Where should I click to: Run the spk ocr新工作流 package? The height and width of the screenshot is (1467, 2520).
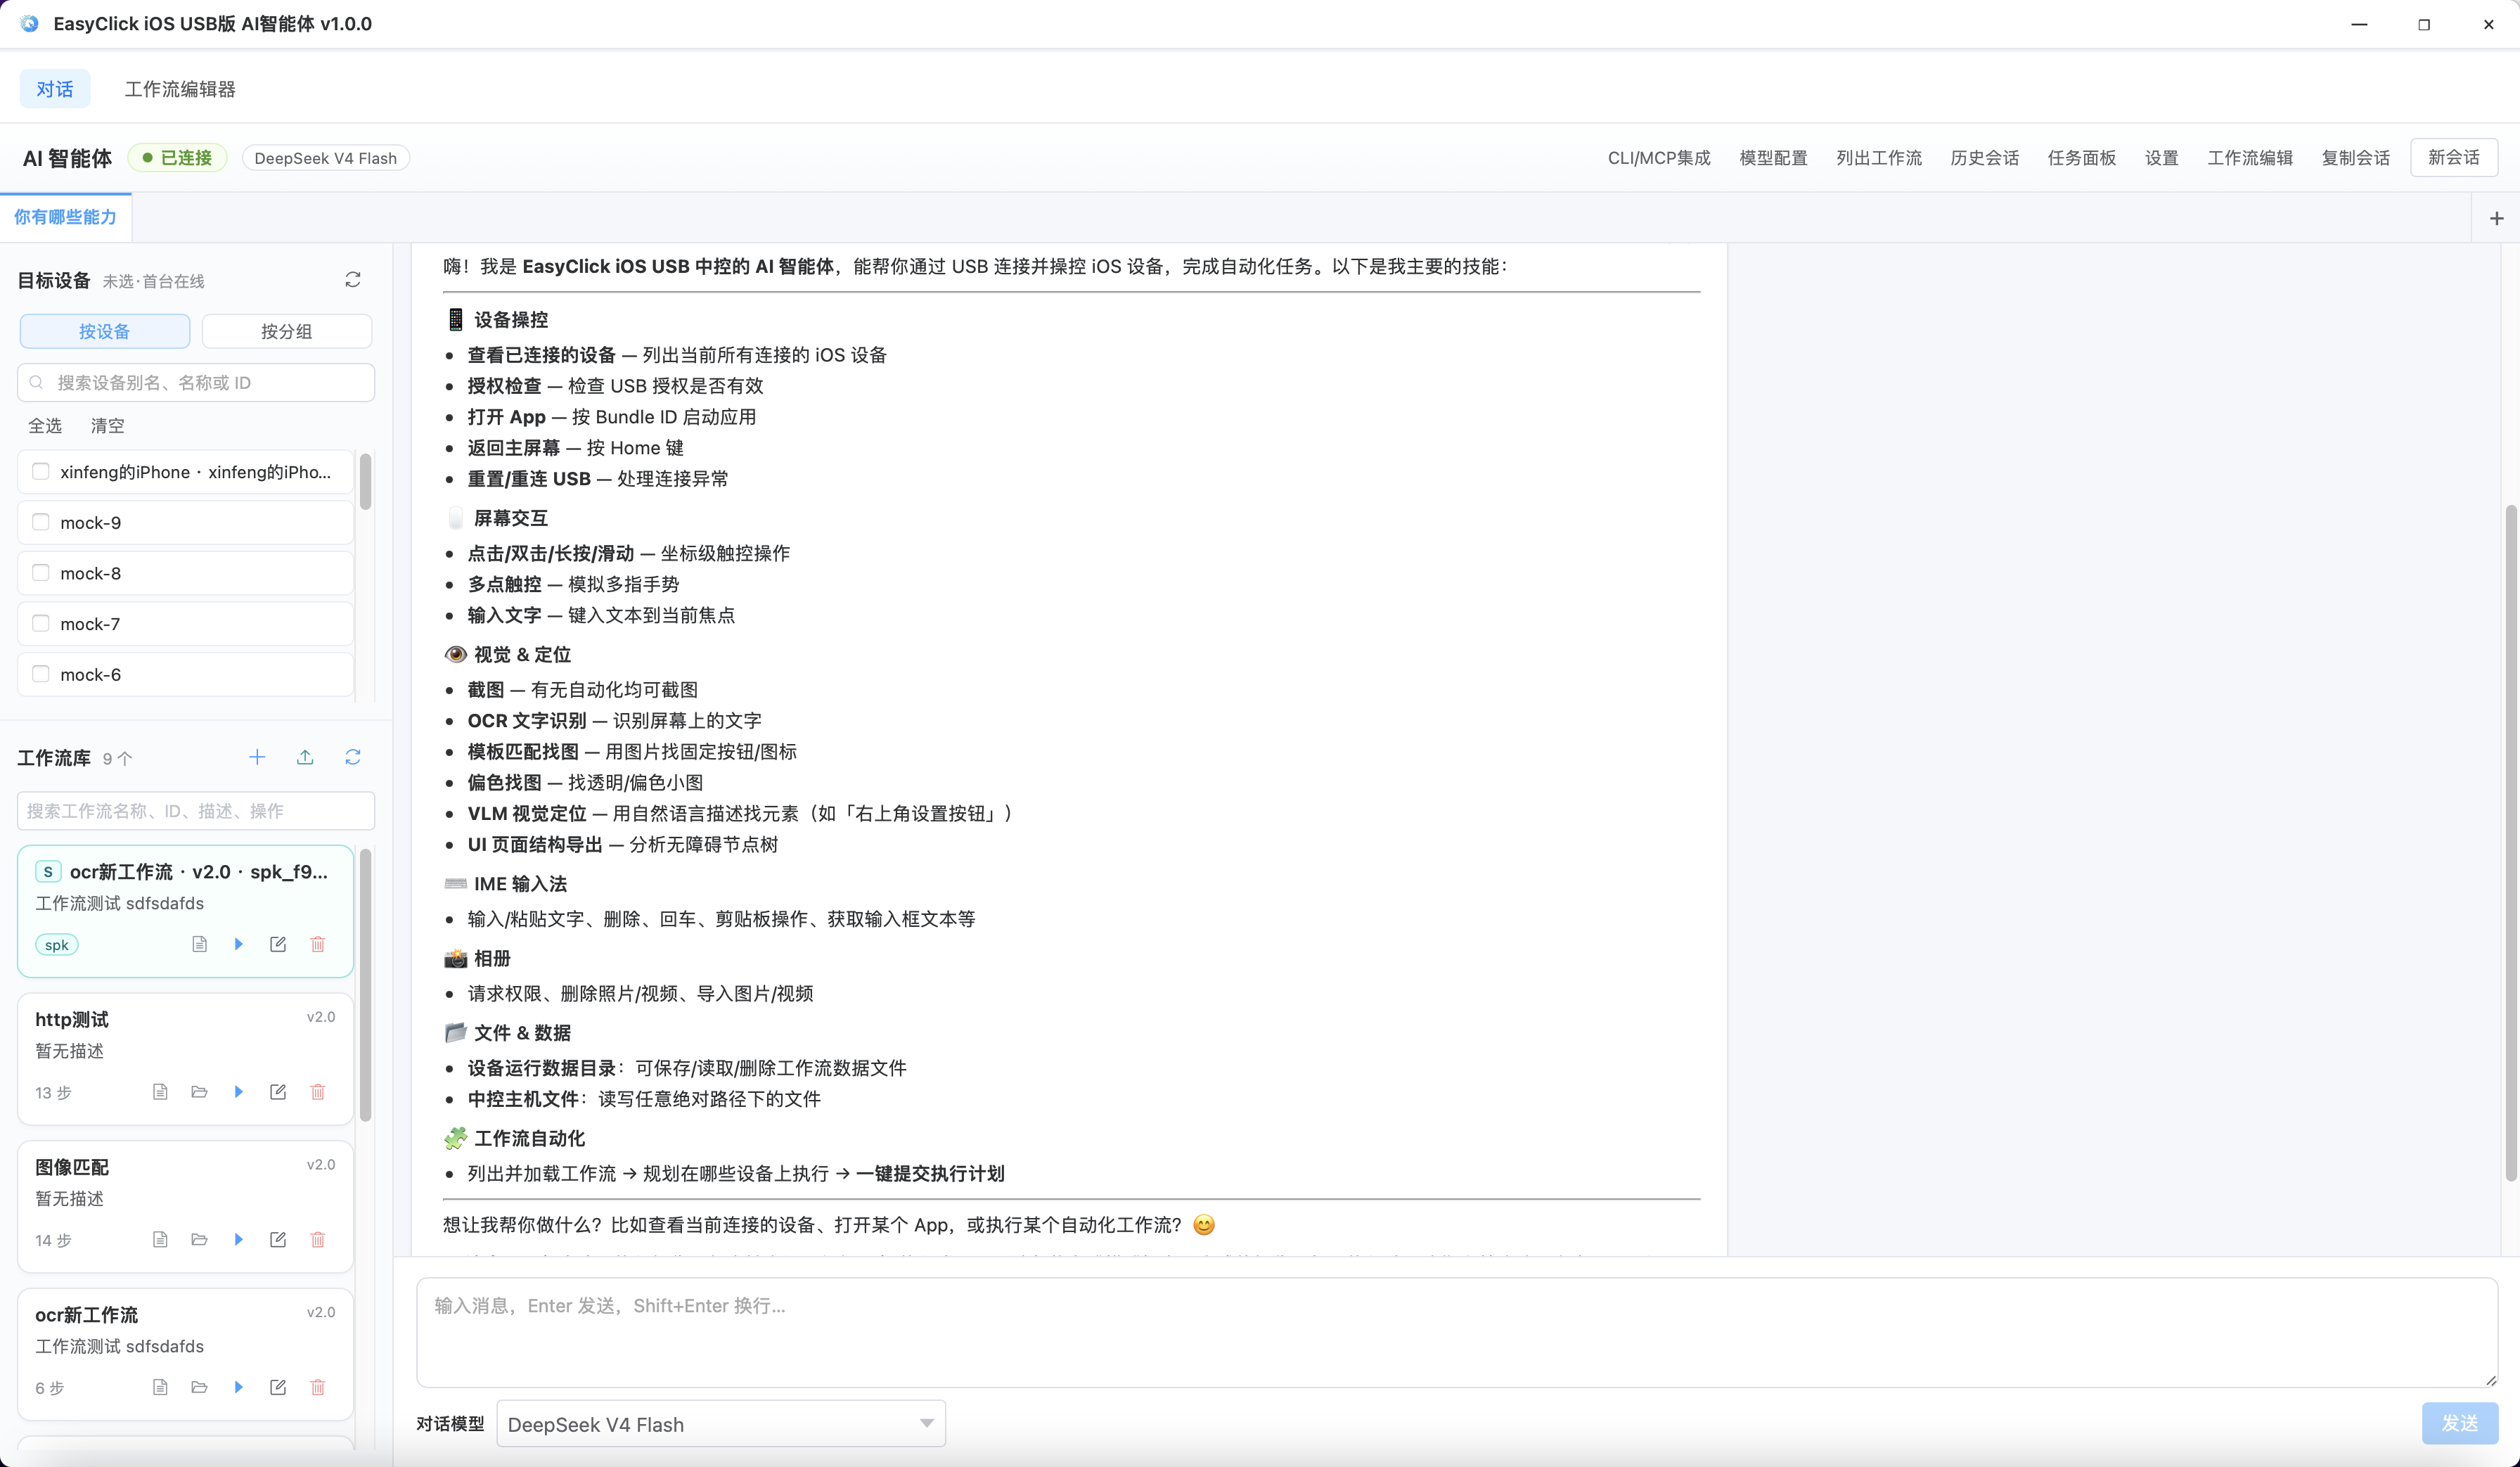point(238,944)
